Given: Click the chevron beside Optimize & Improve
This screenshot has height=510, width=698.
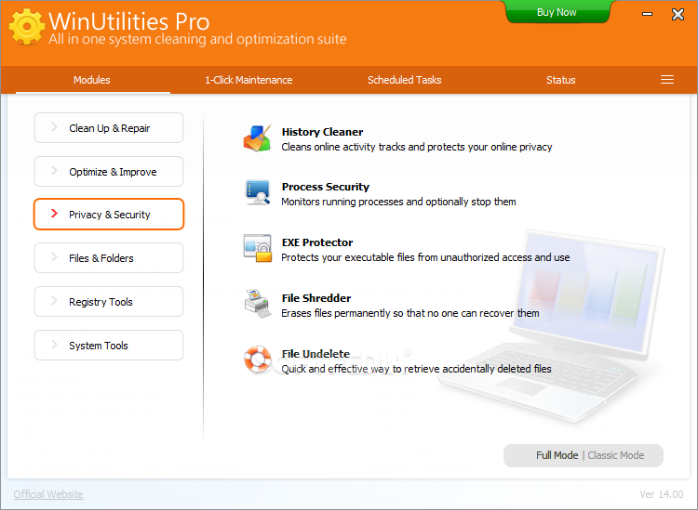Looking at the screenshot, I should pos(54,171).
